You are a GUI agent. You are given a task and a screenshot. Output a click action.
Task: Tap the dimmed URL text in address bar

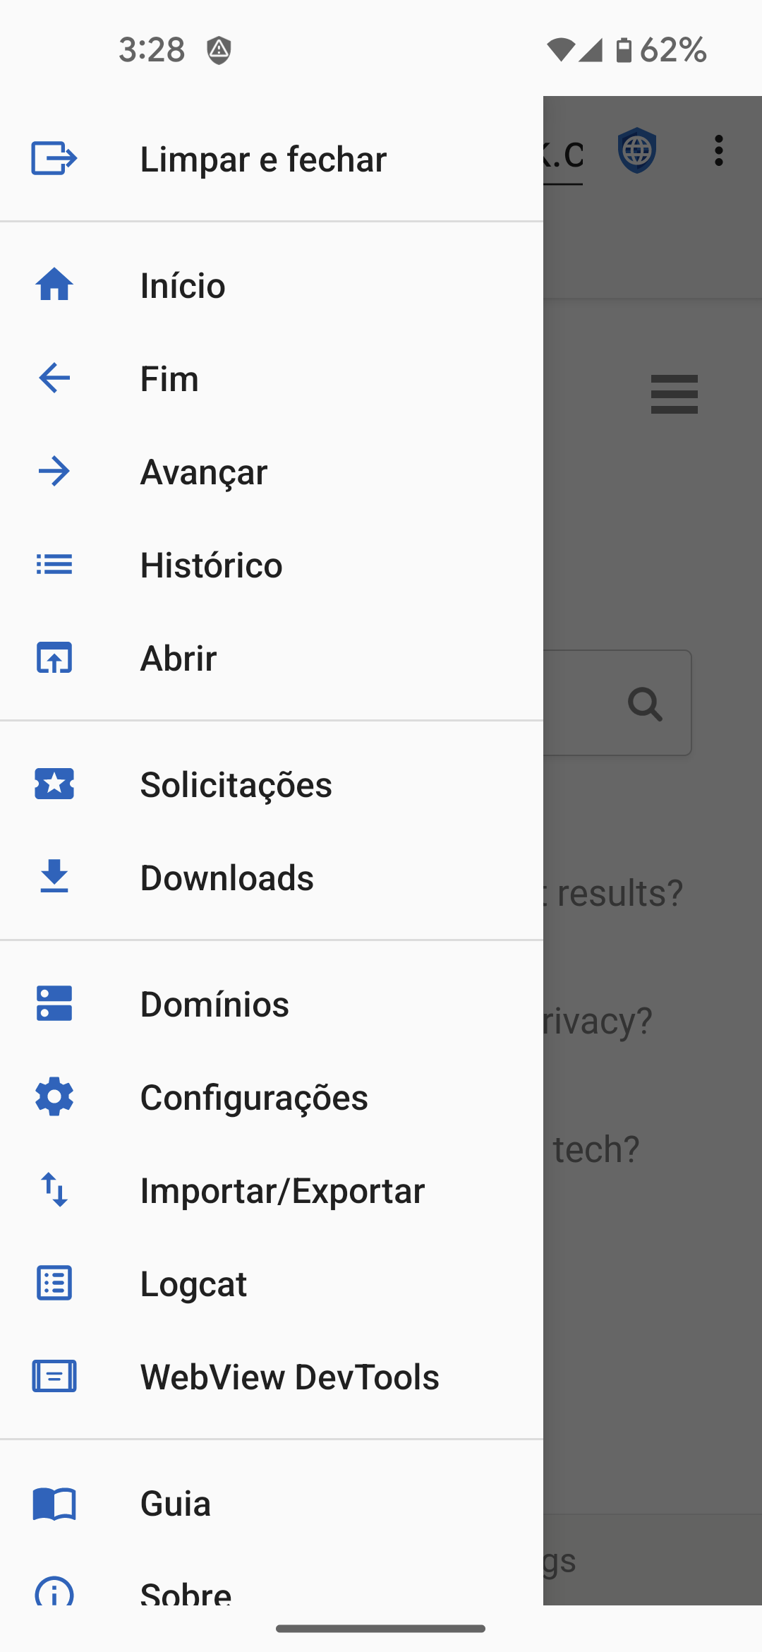coord(563,155)
